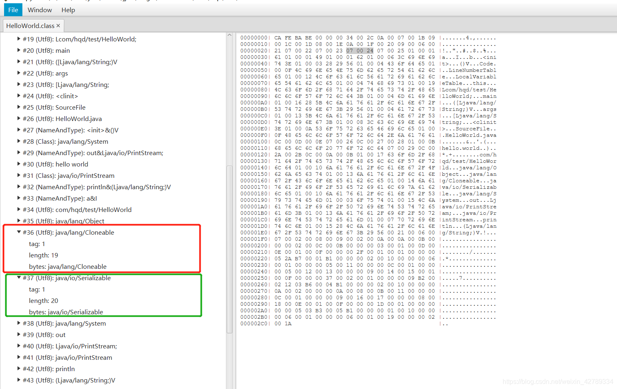Open the Help menu
Image resolution: width=617 pixels, height=389 pixels.
coord(68,10)
